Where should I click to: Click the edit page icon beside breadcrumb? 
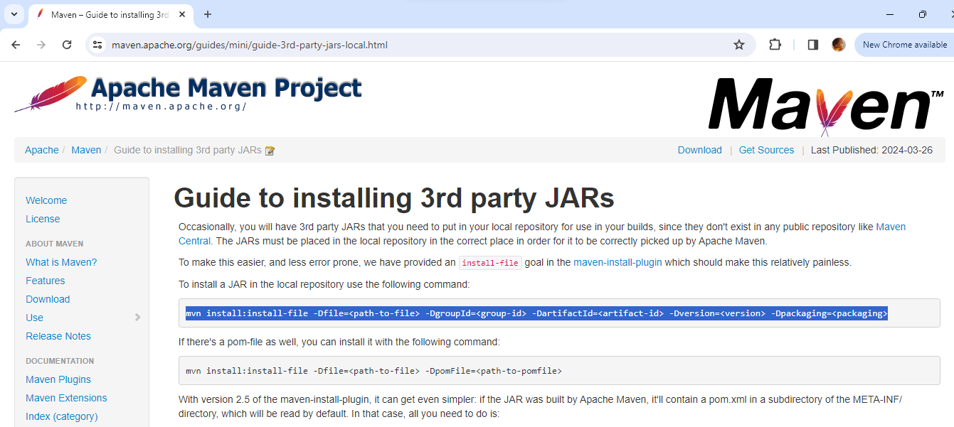[x=270, y=151]
